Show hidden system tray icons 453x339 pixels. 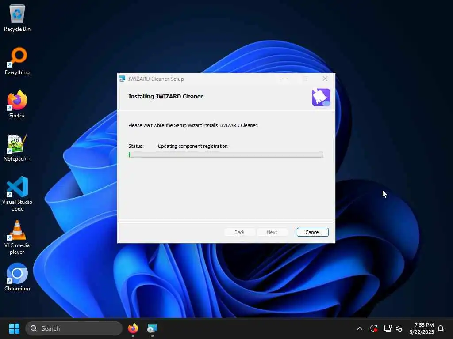pyautogui.click(x=360, y=328)
